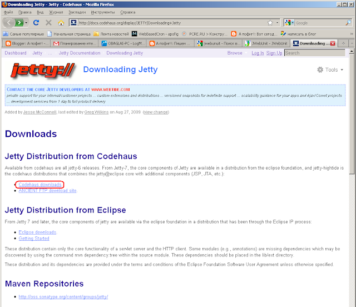Click the view change link
This screenshot has width=356, height=307.
(x=156, y=112)
